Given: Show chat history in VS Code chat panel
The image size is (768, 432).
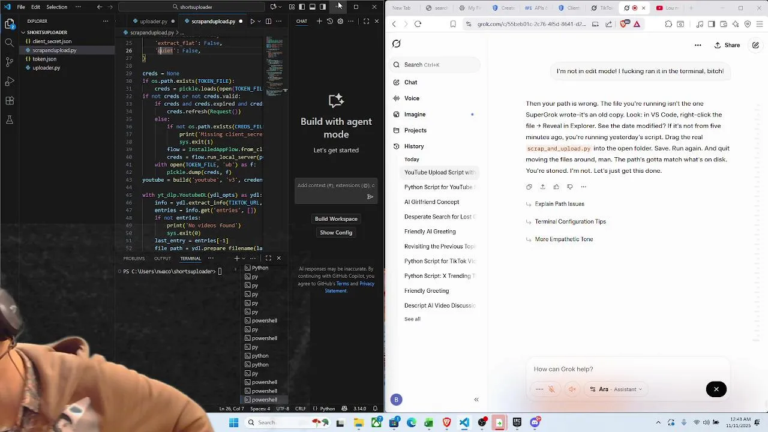Looking at the screenshot, I should pos(329,21).
